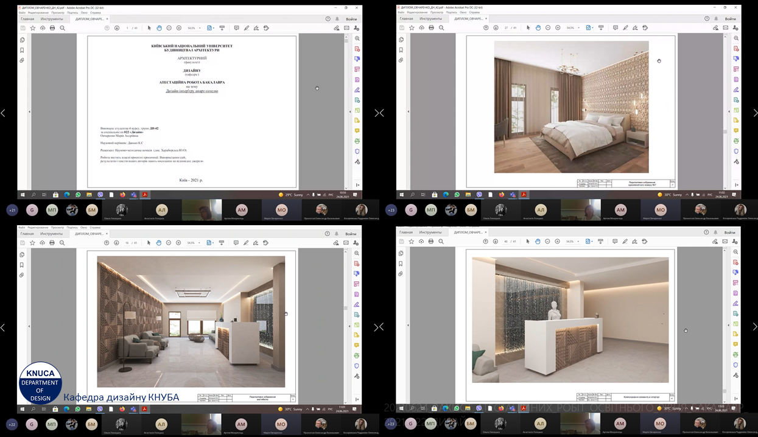Click Войти in the bedroom render window

coord(731,19)
